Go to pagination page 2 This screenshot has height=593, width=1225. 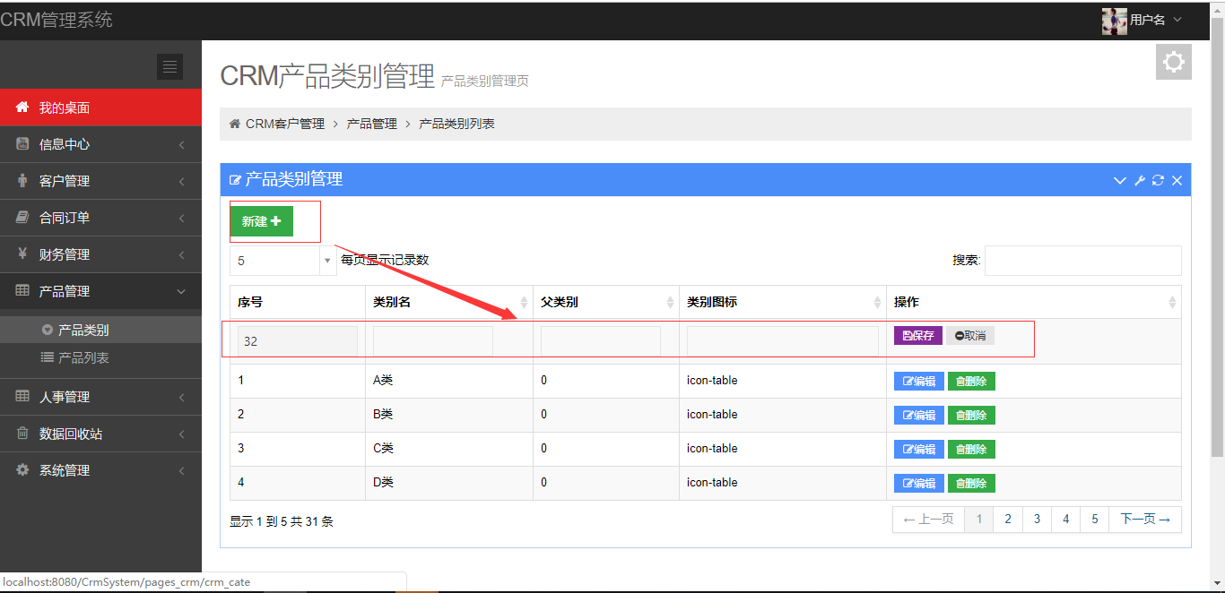(1008, 520)
